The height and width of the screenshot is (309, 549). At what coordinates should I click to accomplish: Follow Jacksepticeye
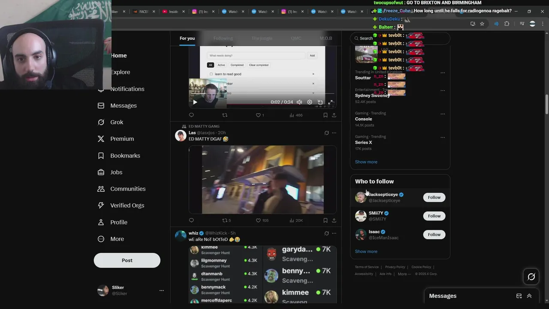coord(434,197)
